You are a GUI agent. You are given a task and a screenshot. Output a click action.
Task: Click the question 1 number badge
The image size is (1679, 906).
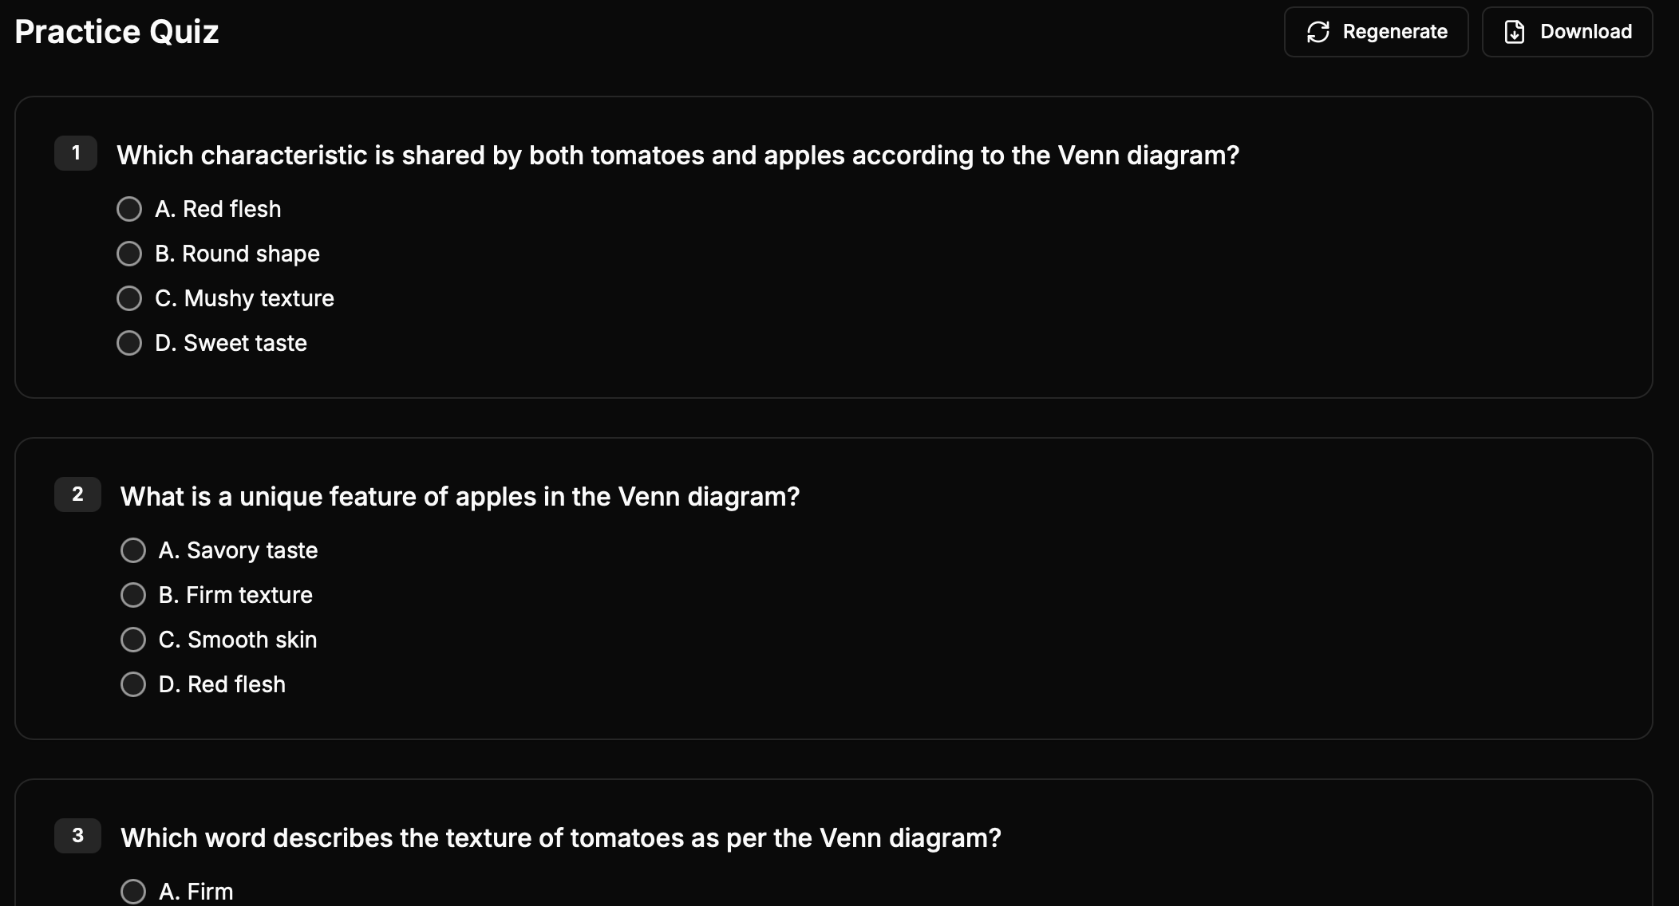tap(76, 153)
